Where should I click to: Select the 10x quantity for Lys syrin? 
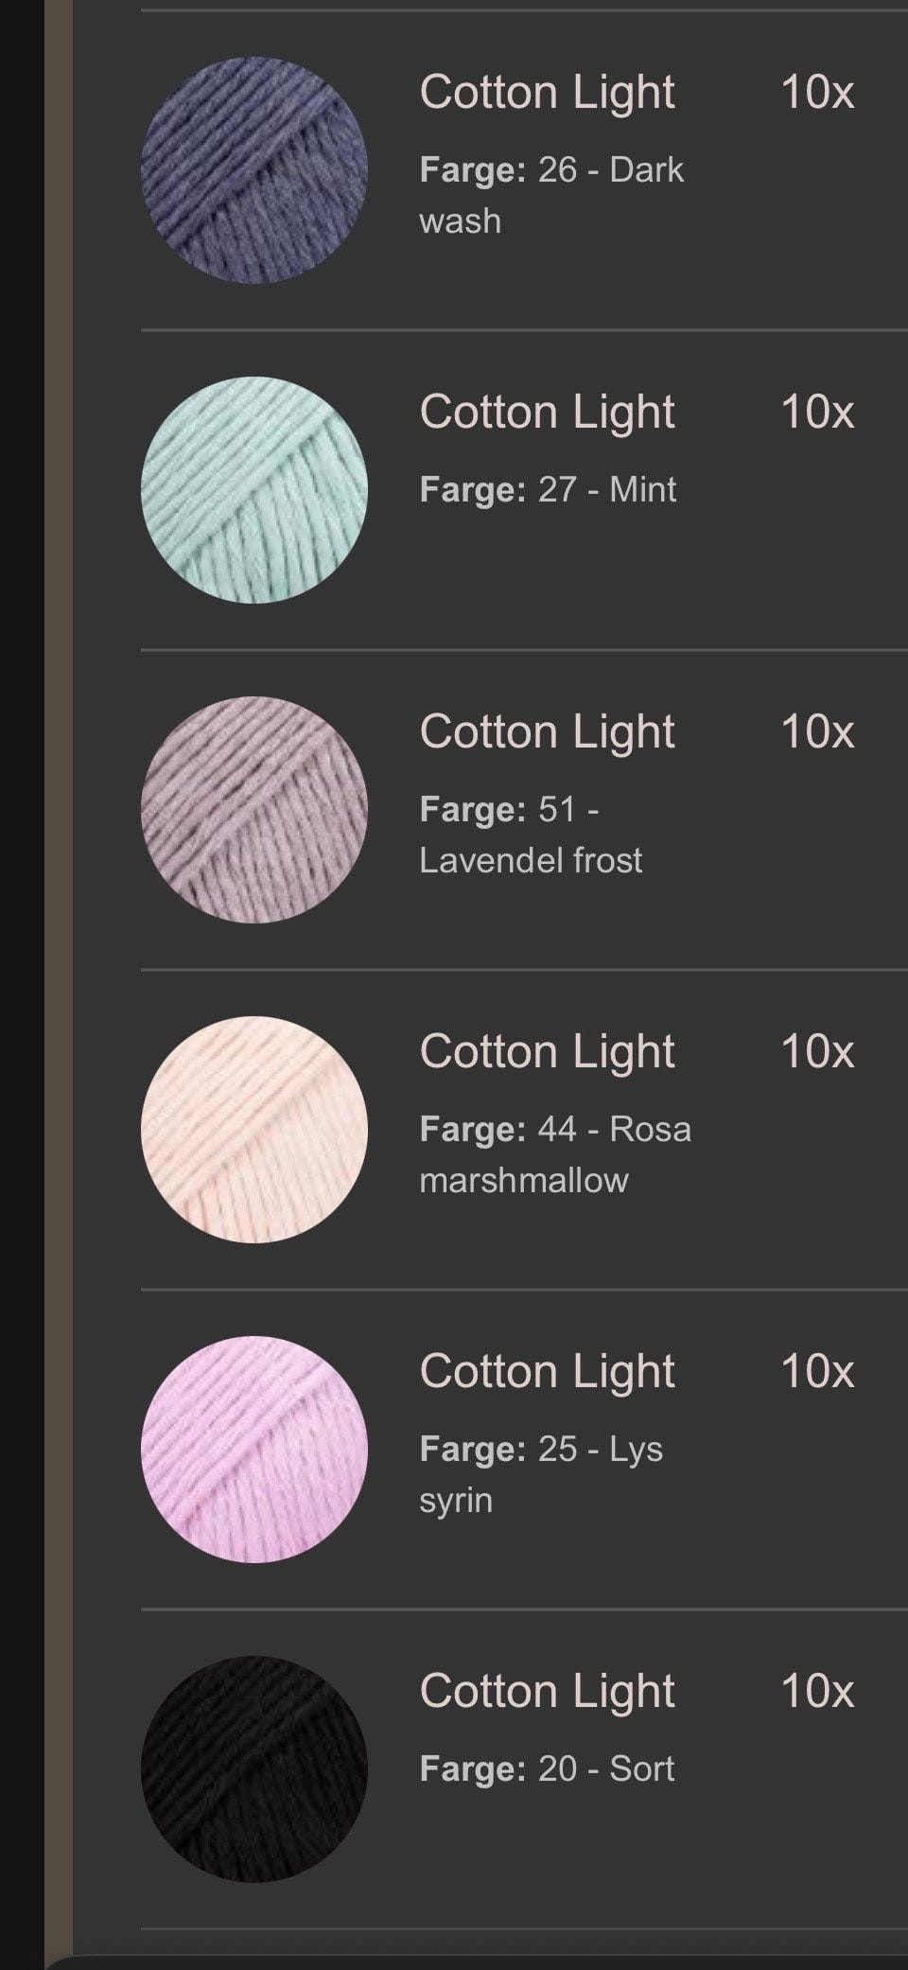(x=817, y=1372)
